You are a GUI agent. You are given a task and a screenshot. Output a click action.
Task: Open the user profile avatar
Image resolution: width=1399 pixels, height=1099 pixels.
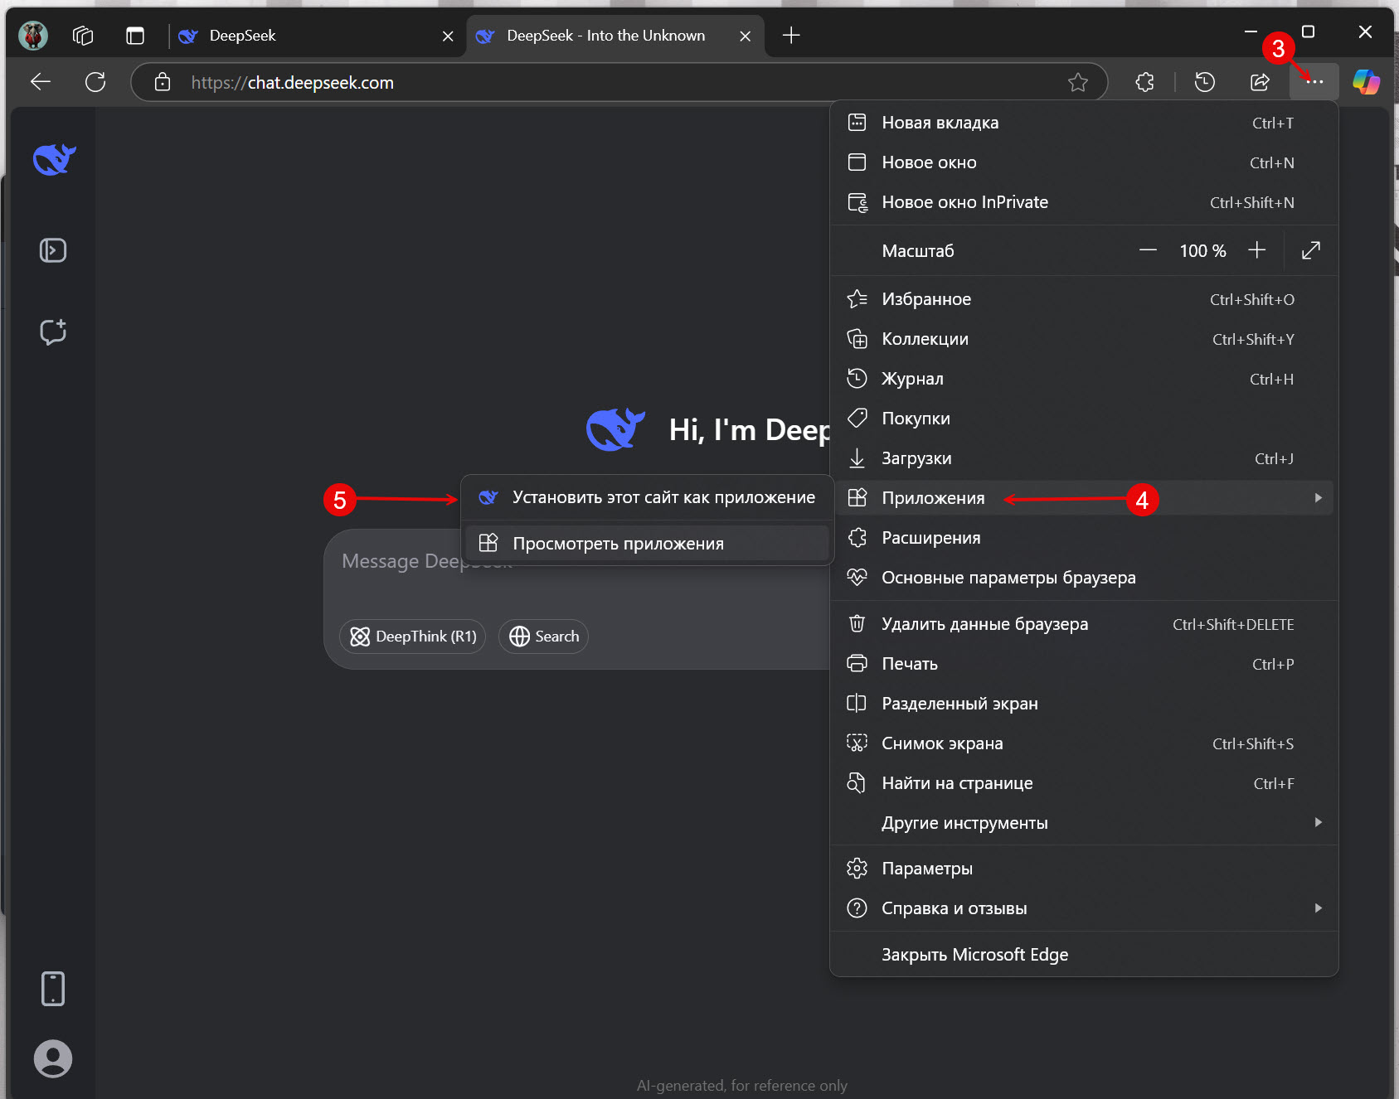point(53,1058)
